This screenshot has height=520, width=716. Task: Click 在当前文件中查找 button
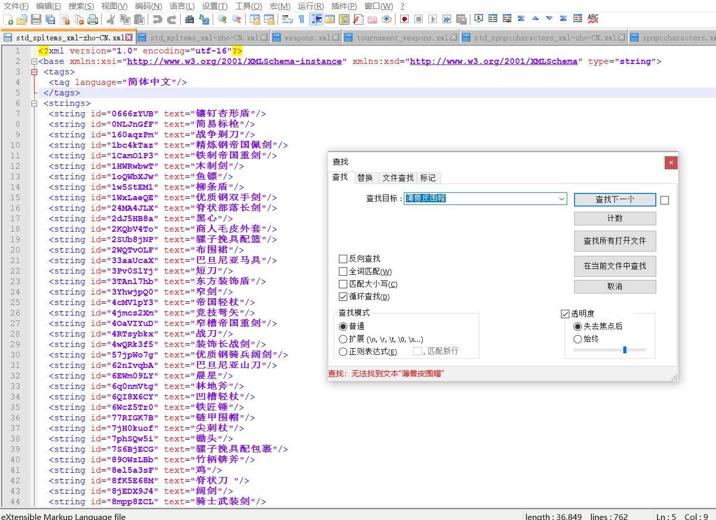coord(615,266)
